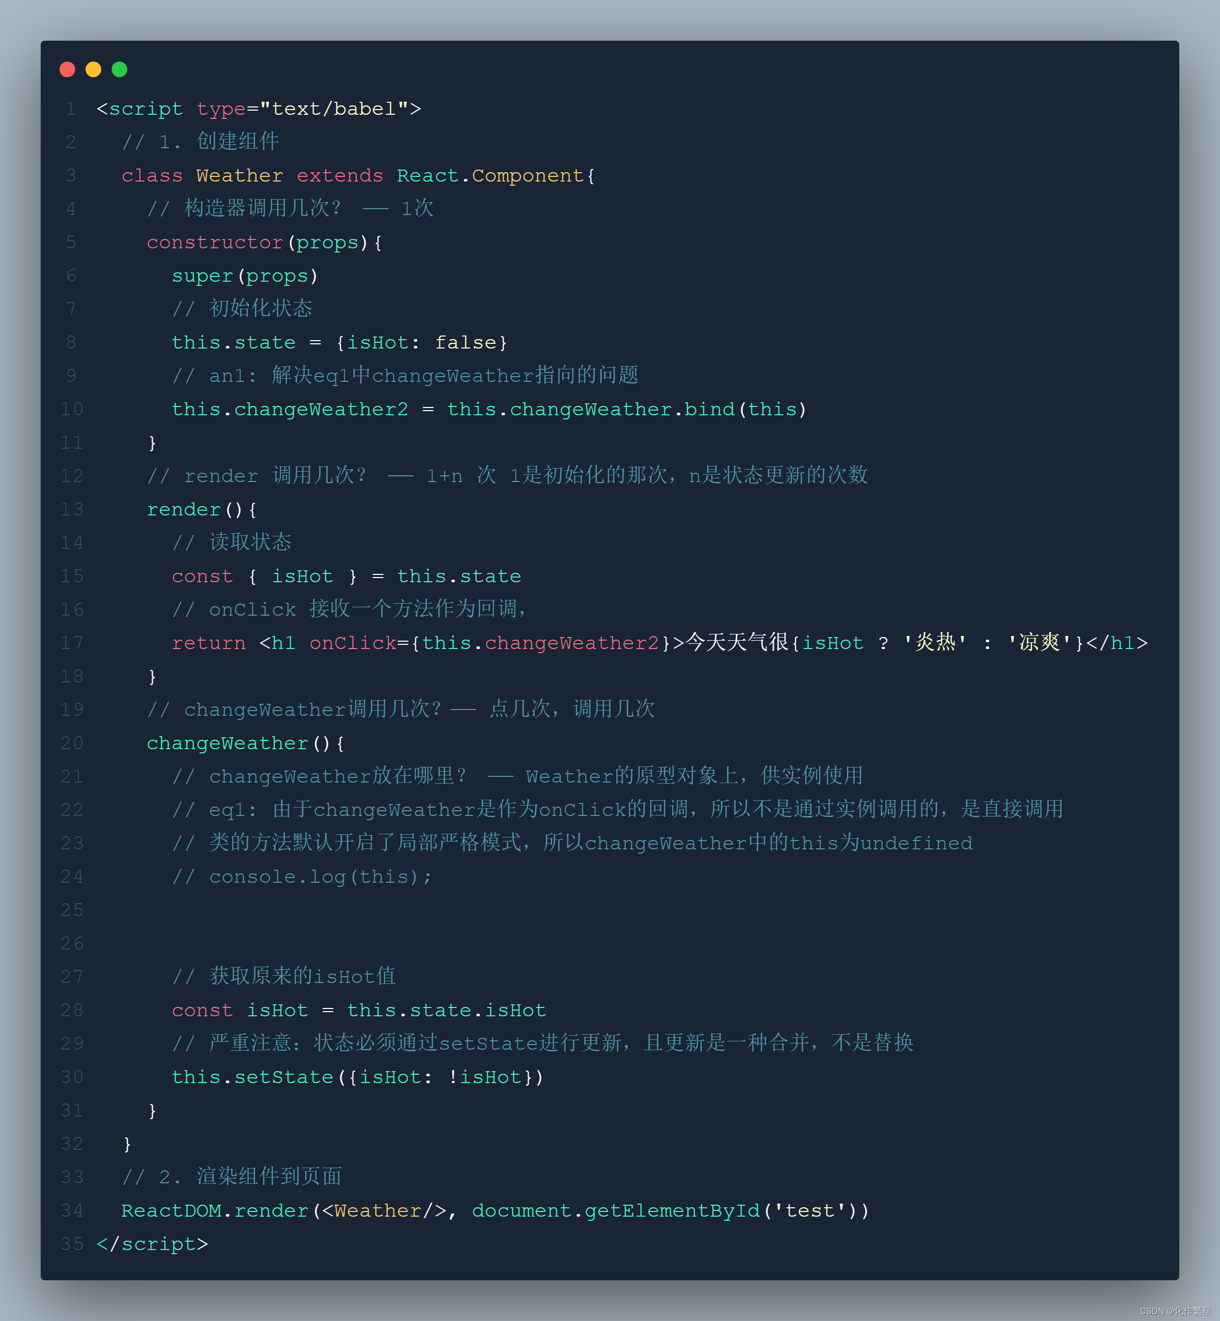Click the 'super(props)' call
Image resolution: width=1220 pixels, height=1321 pixels.
point(245,276)
